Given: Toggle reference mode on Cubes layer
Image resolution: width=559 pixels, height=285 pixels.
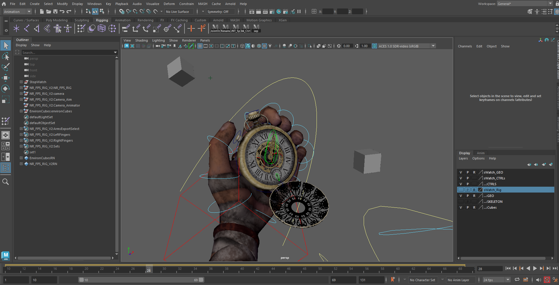Looking at the screenshot, I should 474,207.
